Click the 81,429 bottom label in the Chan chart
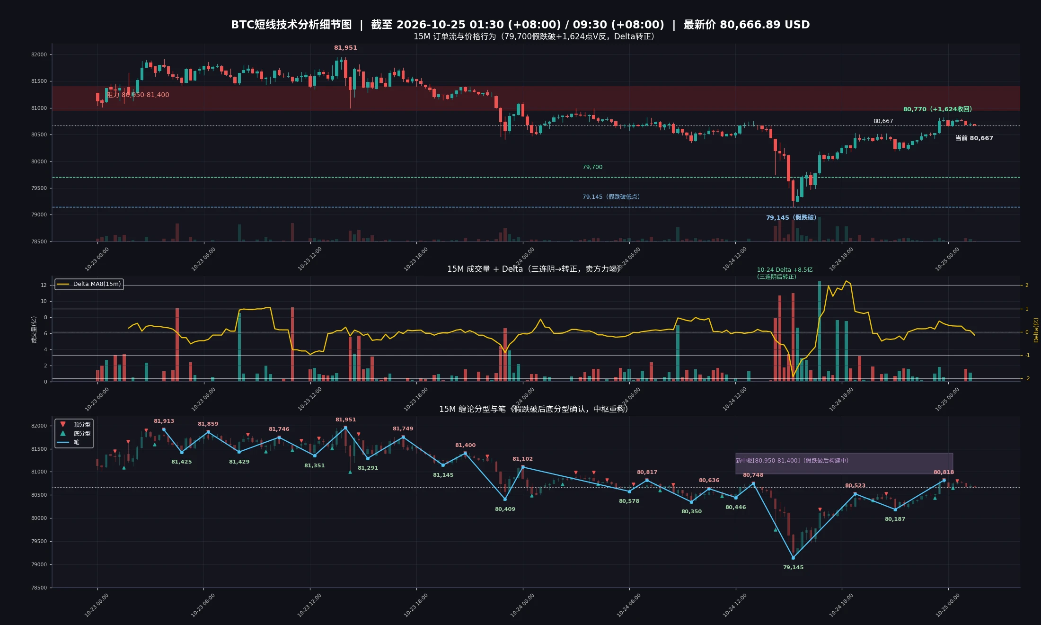 239,462
